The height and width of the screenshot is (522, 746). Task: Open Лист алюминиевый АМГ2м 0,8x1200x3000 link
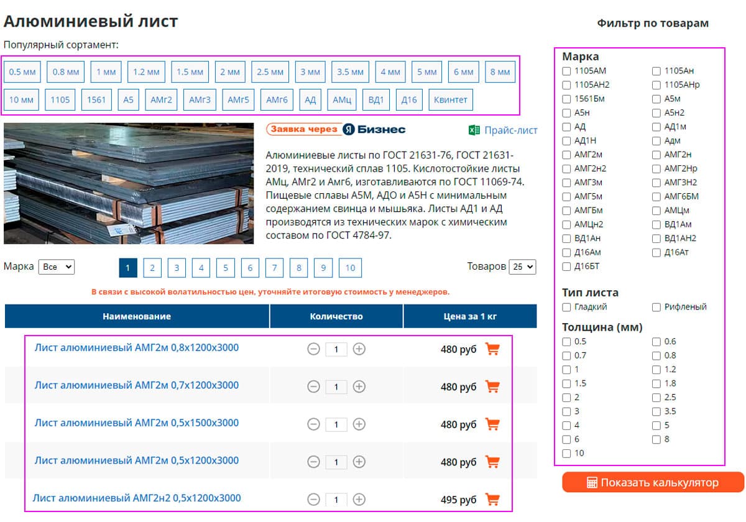point(136,347)
